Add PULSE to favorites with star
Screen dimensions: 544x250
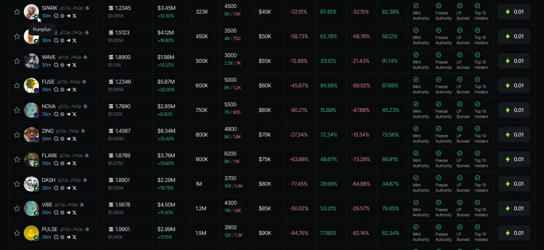click(x=17, y=233)
